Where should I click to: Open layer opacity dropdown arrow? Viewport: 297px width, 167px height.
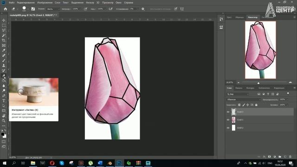[x=288, y=99]
